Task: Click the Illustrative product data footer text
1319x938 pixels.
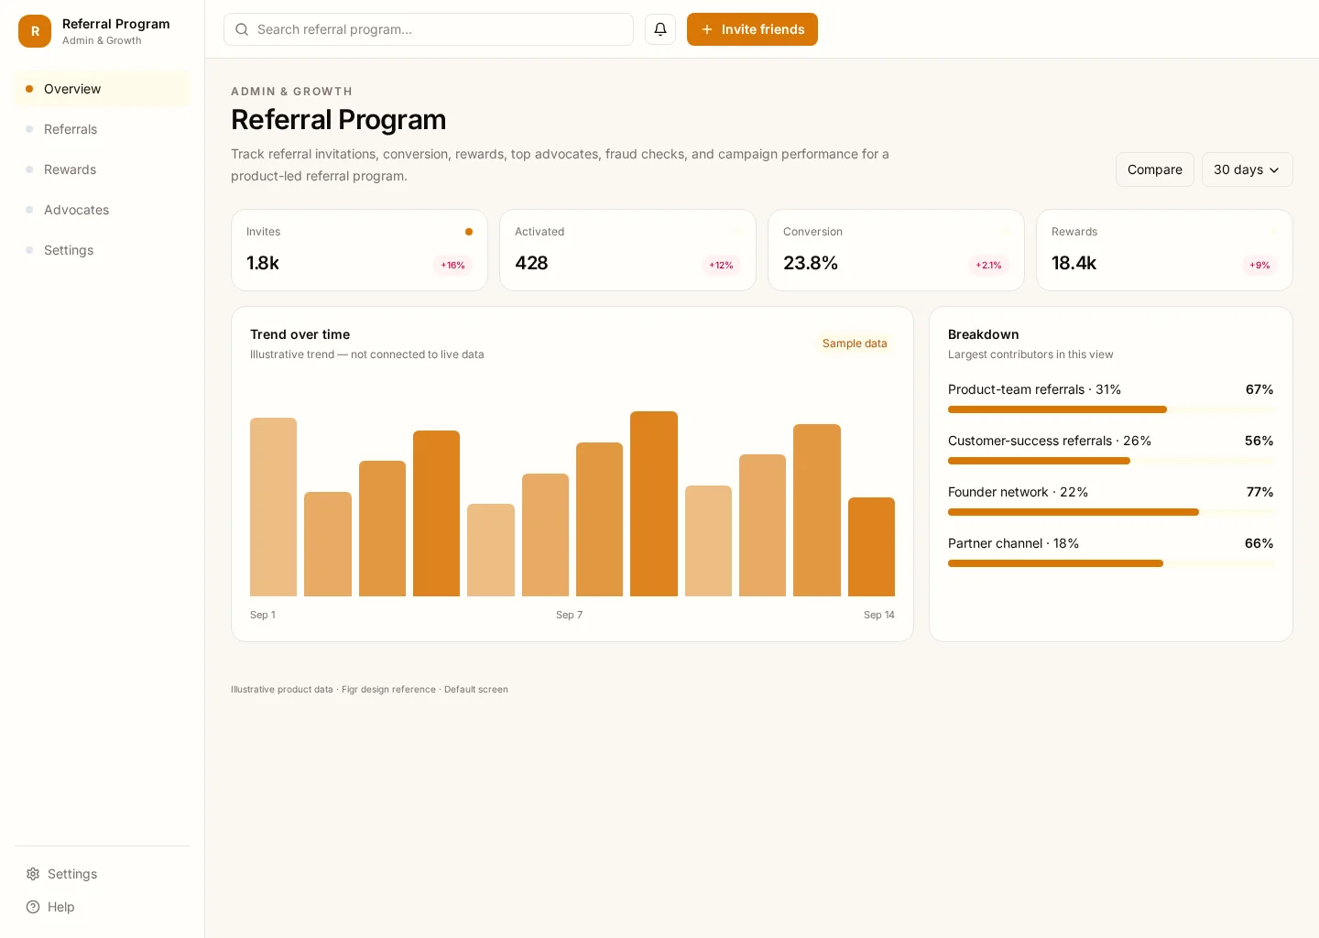Action: [369, 690]
